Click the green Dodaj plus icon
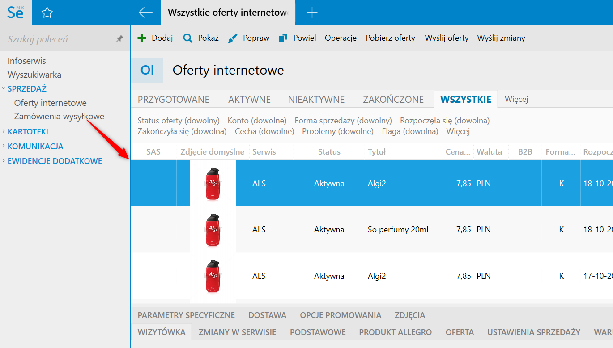This screenshot has width=613, height=348. 142,38
